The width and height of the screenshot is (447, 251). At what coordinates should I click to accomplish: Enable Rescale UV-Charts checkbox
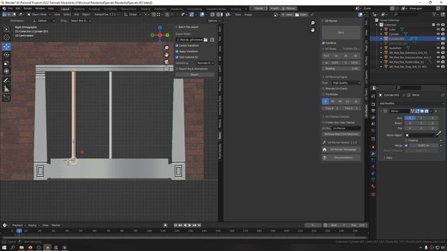click(x=323, y=89)
